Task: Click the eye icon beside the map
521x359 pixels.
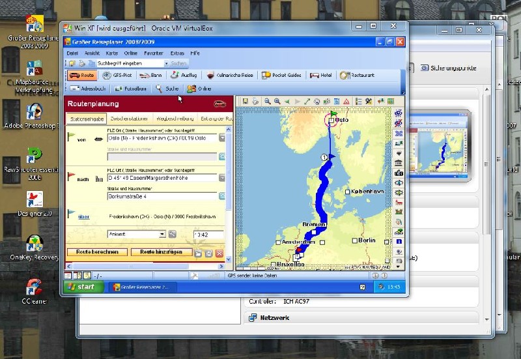Action: pos(399,113)
